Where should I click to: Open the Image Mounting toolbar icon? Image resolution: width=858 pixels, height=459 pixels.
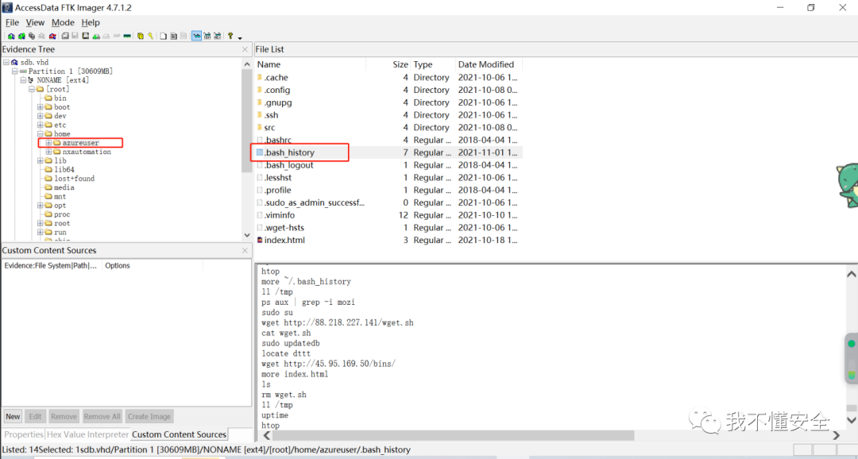click(x=32, y=36)
